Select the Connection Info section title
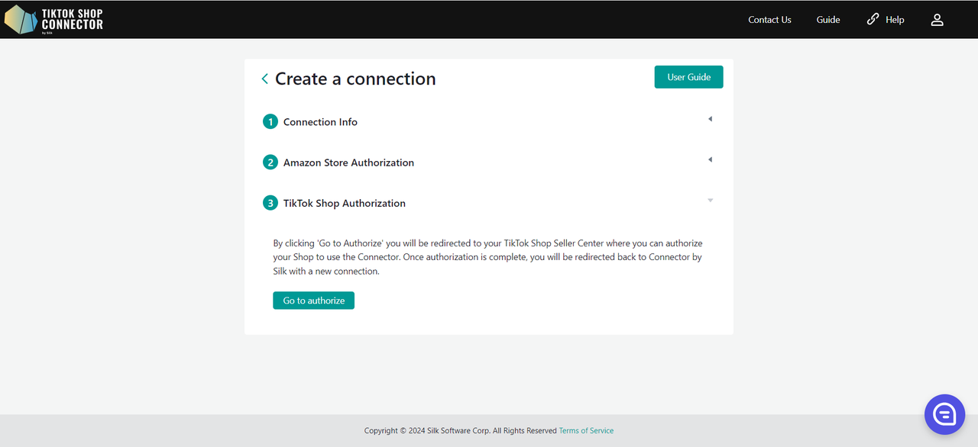The width and height of the screenshot is (978, 447). point(320,122)
